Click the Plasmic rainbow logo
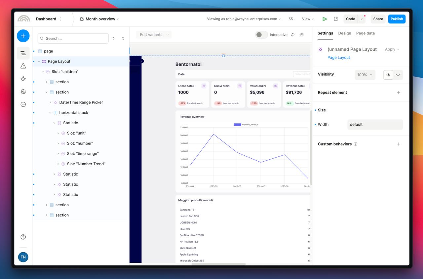The width and height of the screenshot is (423, 279). coord(24,19)
